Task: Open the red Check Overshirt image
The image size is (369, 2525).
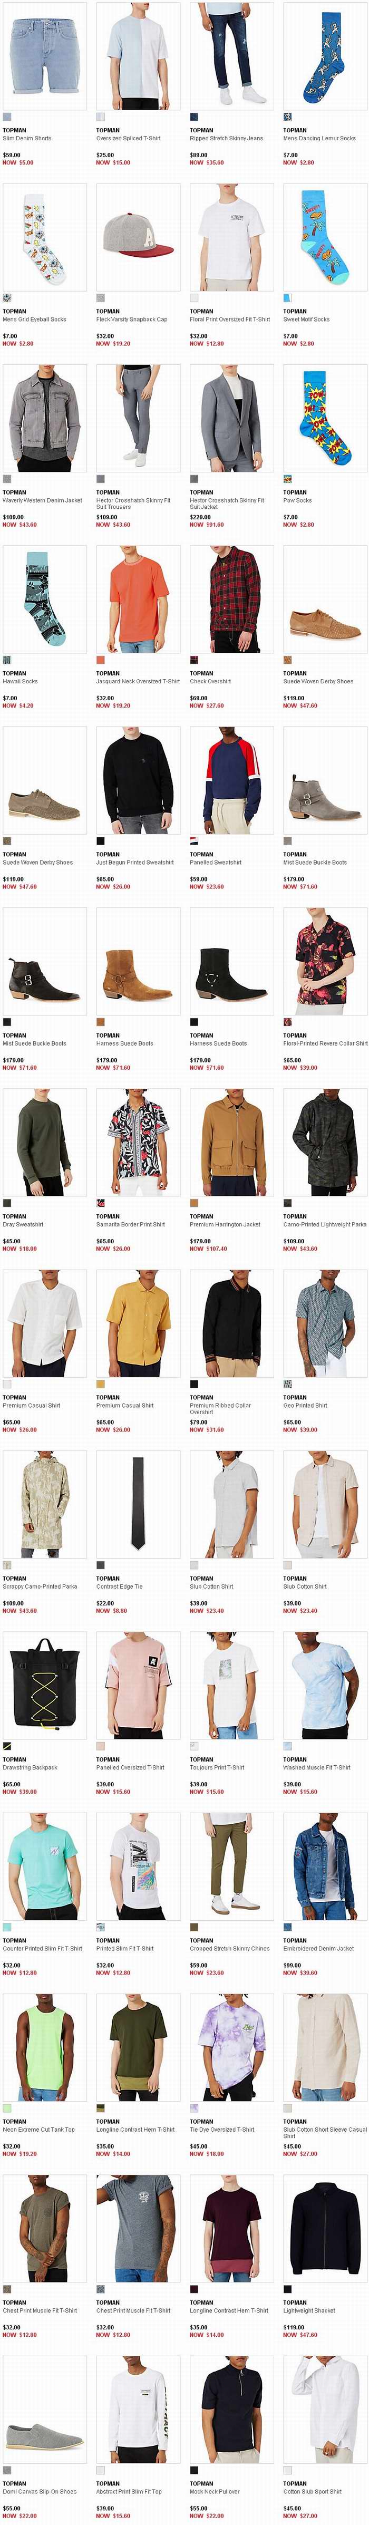Action: point(231,599)
